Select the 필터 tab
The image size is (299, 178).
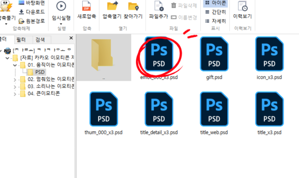pyautogui.click(x=21, y=40)
